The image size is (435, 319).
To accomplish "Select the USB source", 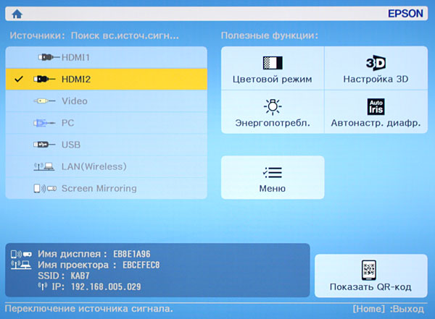I will tap(107, 145).
